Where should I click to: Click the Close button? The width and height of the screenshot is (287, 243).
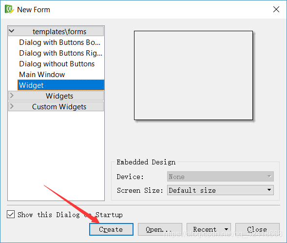point(257,229)
